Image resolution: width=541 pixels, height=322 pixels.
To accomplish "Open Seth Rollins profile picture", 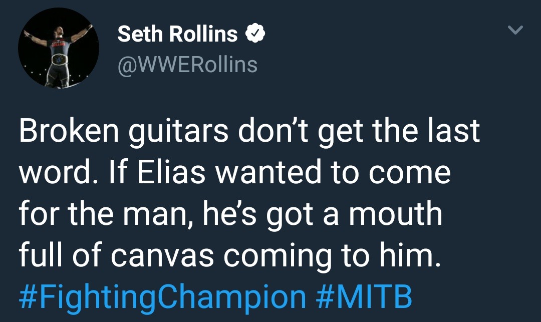I will pos(59,49).
